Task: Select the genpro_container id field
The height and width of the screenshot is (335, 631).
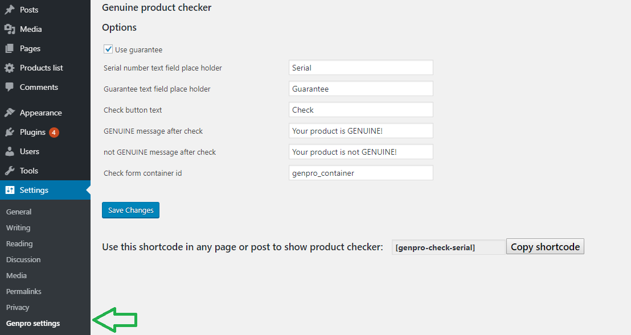Action: tap(360, 173)
